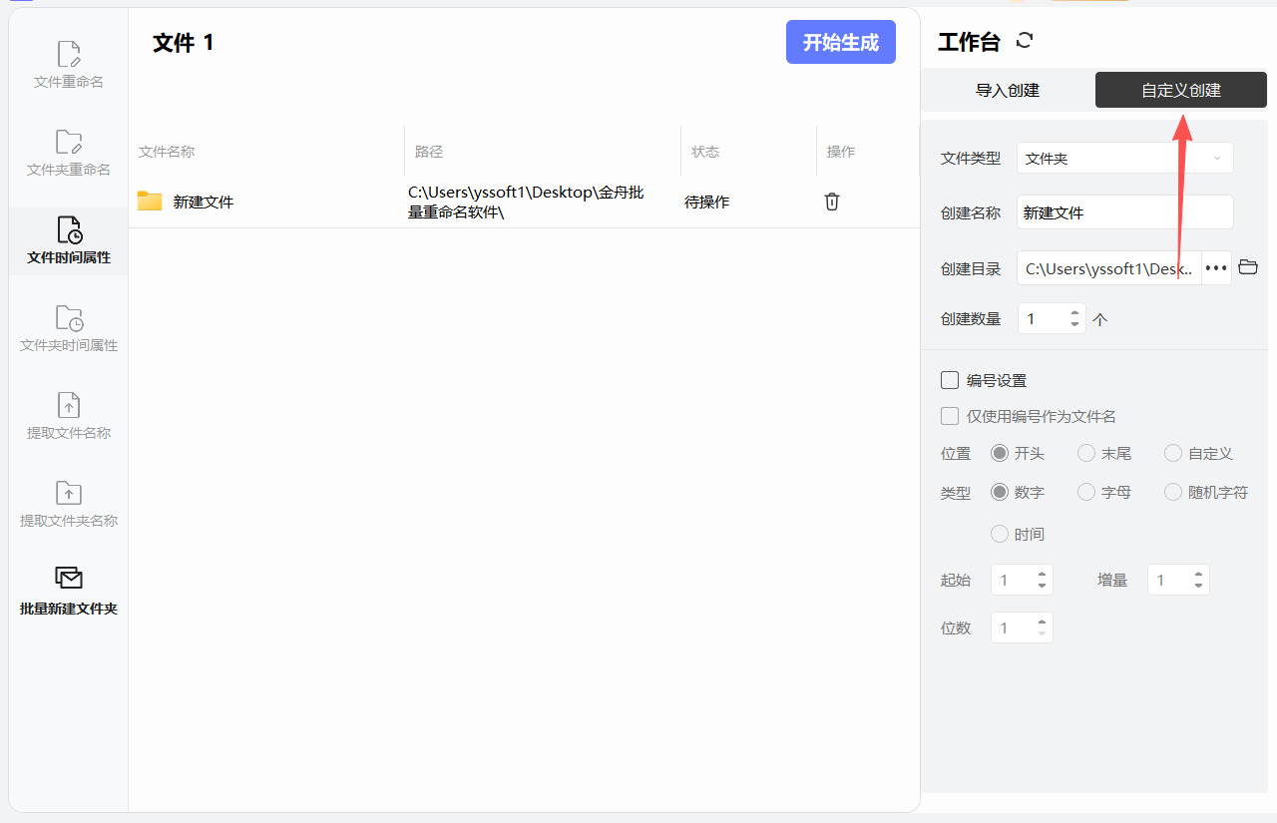Click the 创建名称 input field
Viewport: 1277px width, 823px height.
[x=1125, y=212]
